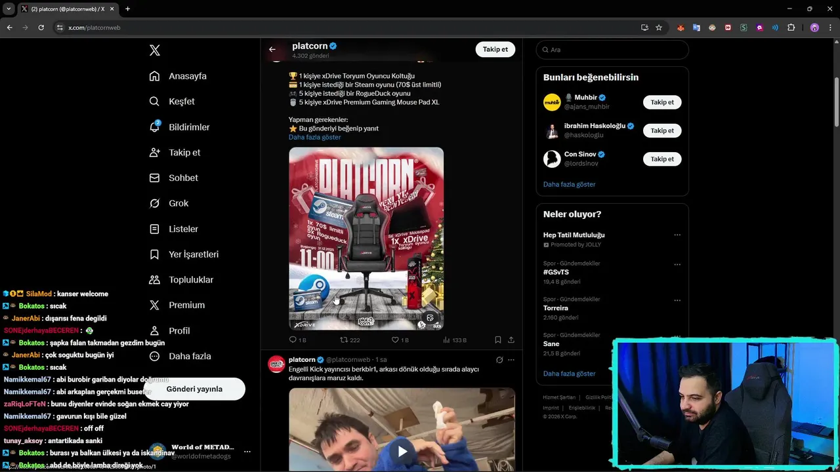Viewport: 840px width, 472px height.
Task: Open Takip et in sidebar menu
Action: point(175,152)
